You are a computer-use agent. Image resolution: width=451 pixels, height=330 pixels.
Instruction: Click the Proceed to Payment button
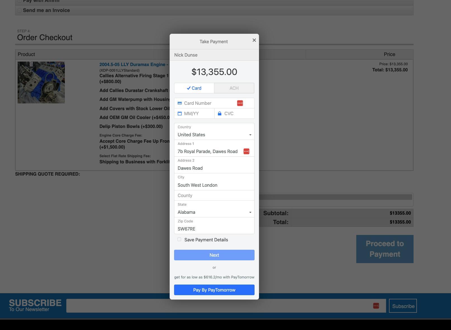385,249
